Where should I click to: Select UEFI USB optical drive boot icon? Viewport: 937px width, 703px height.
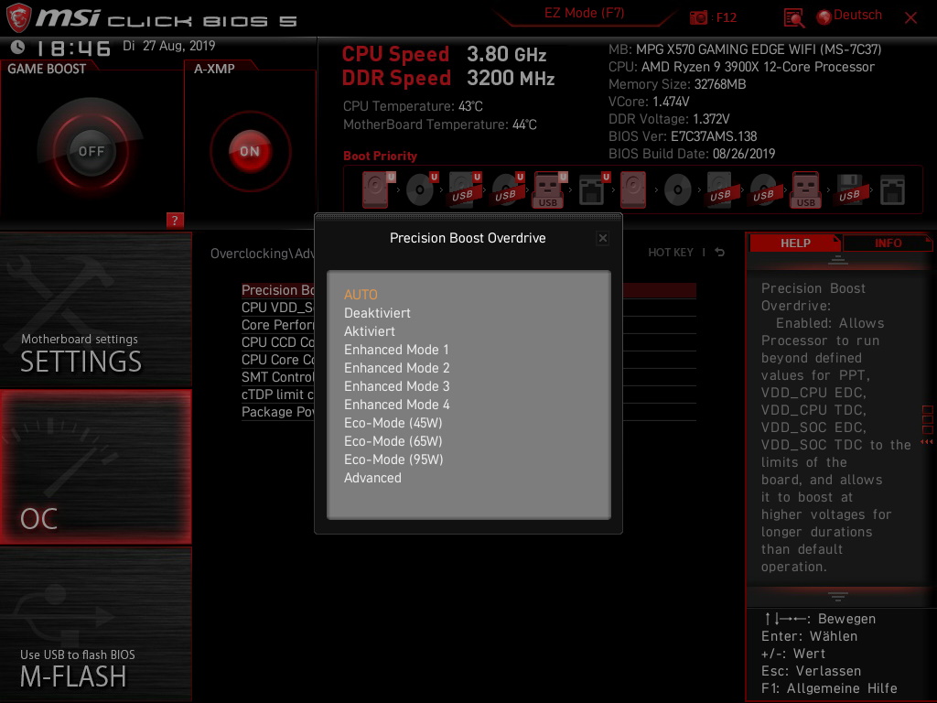(508, 189)
